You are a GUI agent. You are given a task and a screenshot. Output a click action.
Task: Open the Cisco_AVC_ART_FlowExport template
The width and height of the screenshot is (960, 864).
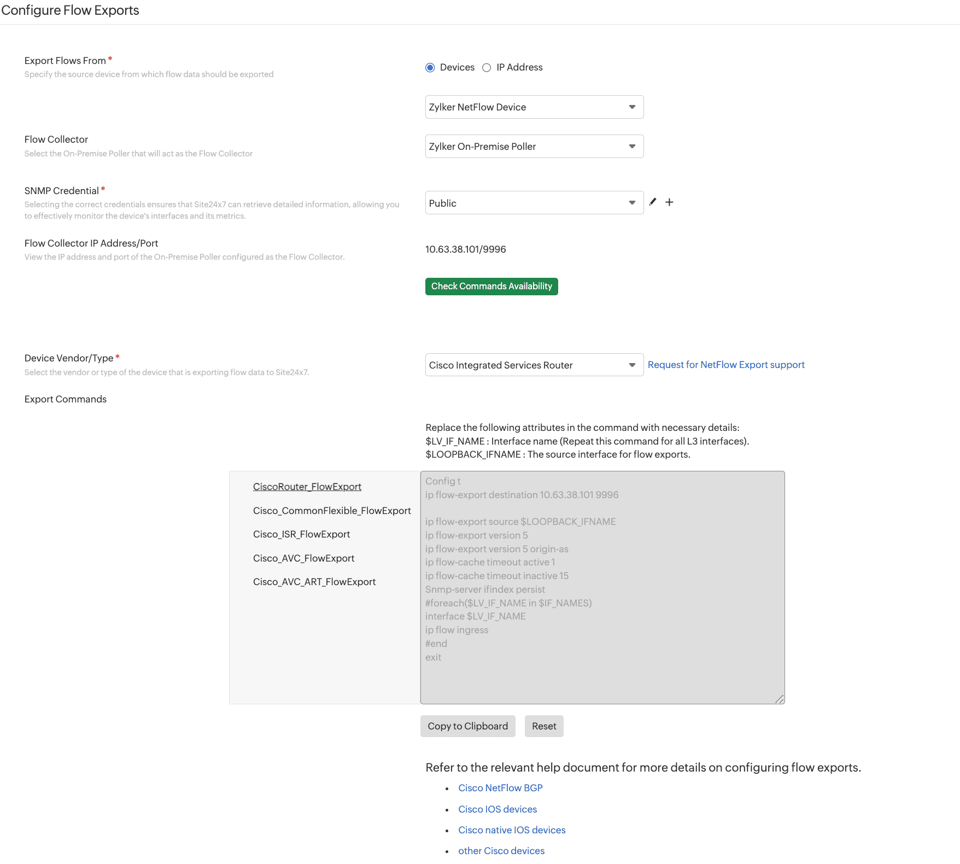point(314,582)
